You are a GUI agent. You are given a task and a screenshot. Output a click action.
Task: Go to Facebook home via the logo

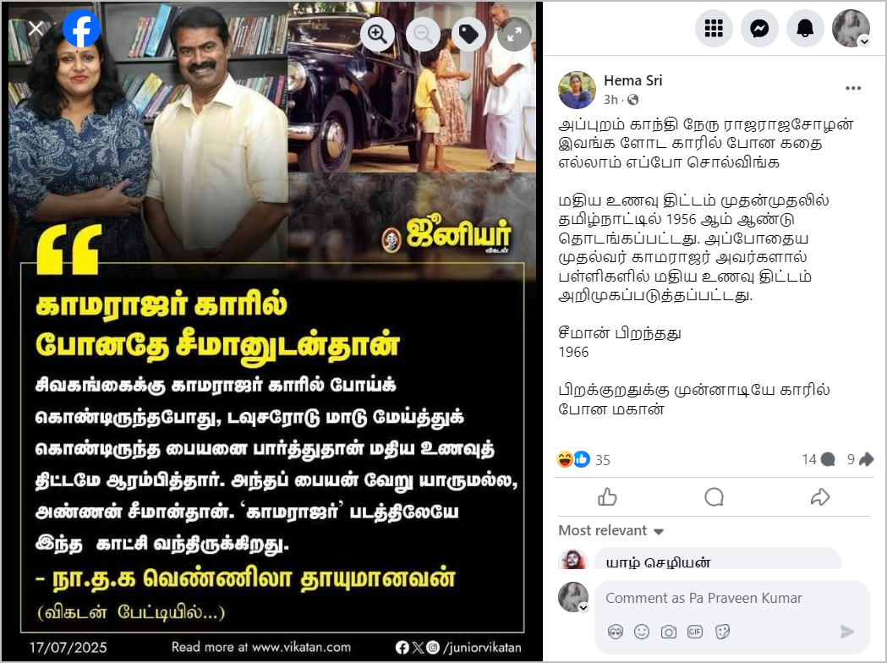[x=81, y=28]
